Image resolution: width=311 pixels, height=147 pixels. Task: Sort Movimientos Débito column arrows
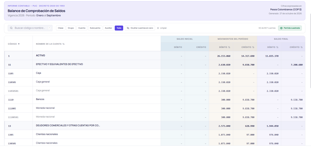[229, 47]
